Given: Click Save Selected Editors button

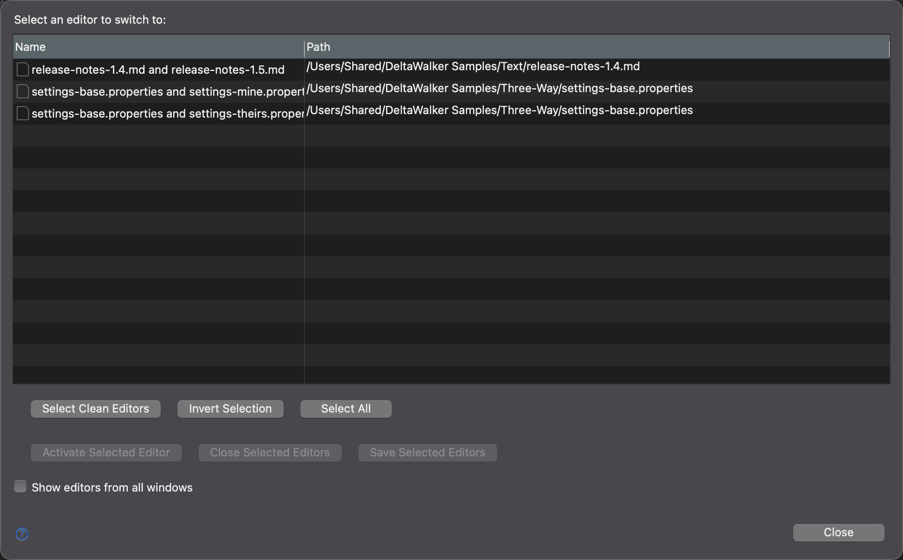Looking at the screenshot, I should pos(428,452).
